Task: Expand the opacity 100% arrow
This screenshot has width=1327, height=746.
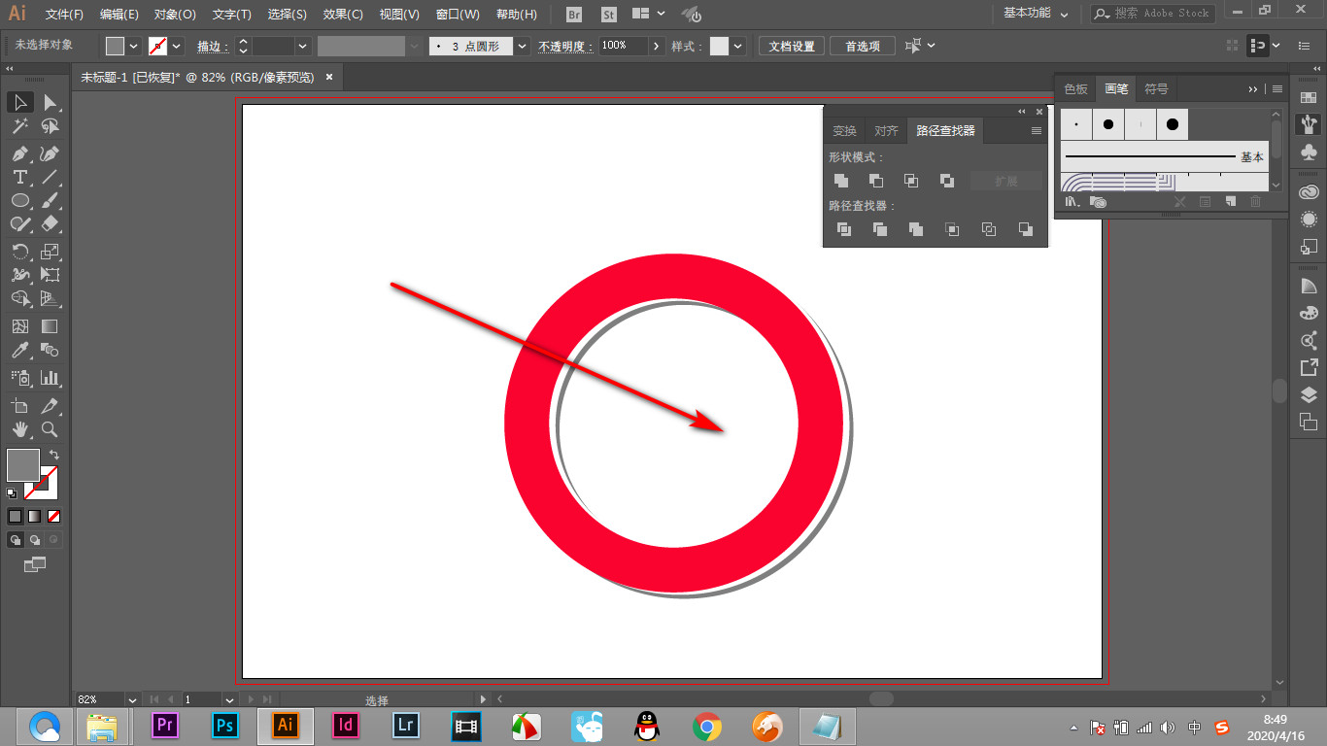Action: tap(658, 46)
